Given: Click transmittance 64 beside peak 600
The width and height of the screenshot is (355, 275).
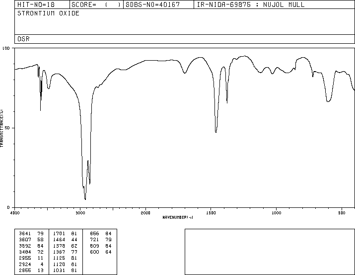Looking at the screenshot, I should [108, 252].
